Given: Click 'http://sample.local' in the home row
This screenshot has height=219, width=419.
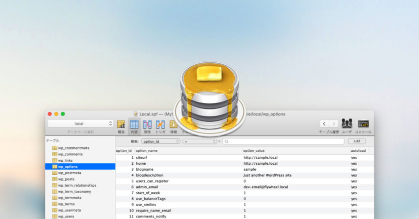Looking at the screenshot, I should point(260,163).
